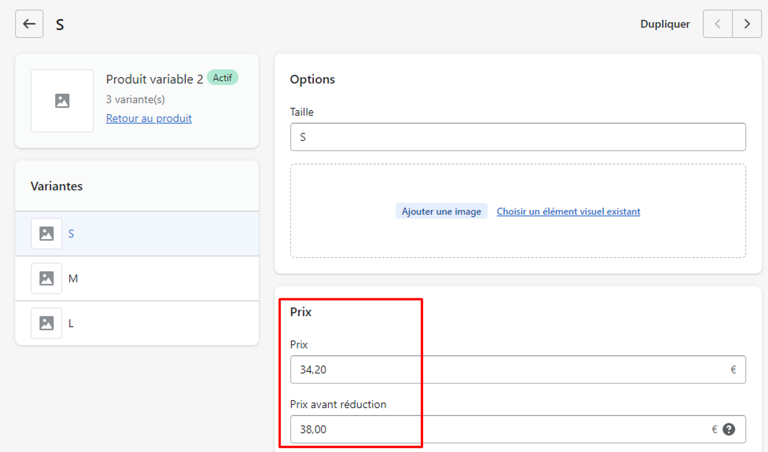Click the Variantes heading

[x=57, y=186]
